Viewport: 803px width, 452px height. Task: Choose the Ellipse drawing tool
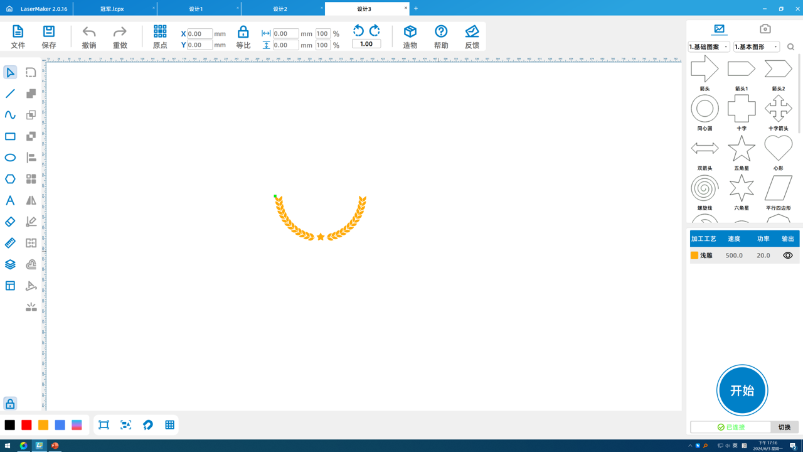click(10, 158)
